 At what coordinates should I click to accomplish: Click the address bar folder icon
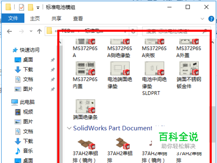pyautogui.click(x=49, y=31)
